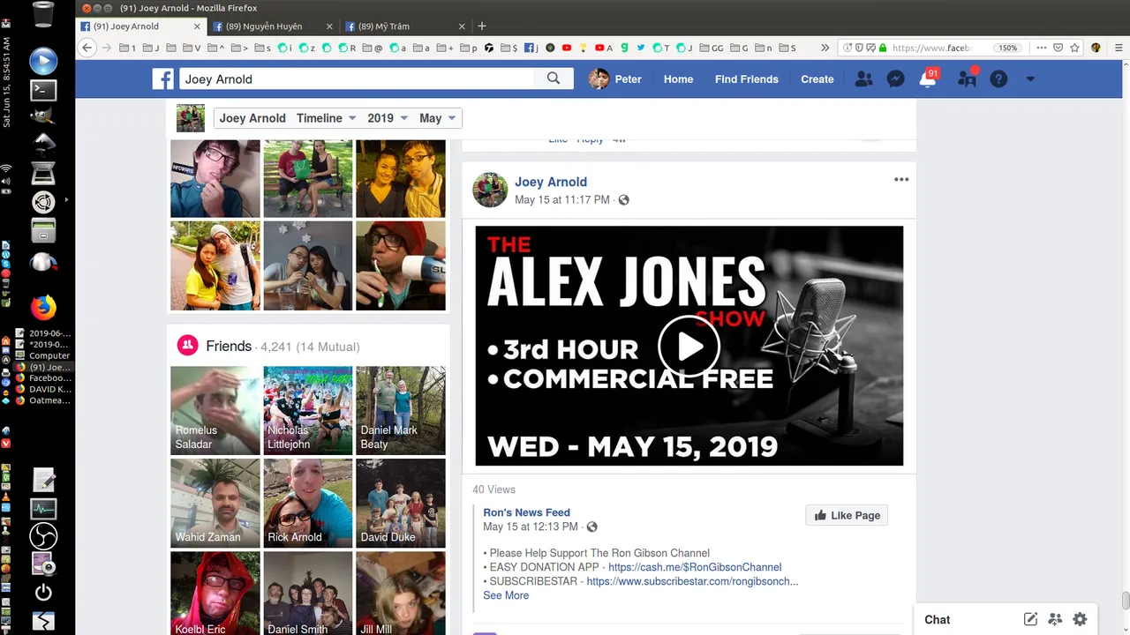The width and height of the screenshot is (1130, 635).
Task: Open the Firefox hamburger menu
Action: 1119,48
